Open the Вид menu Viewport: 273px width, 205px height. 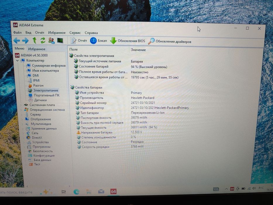pos(28,33)
